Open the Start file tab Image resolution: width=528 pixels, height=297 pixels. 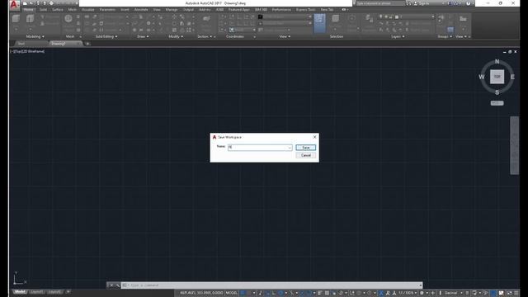[21, 44]
